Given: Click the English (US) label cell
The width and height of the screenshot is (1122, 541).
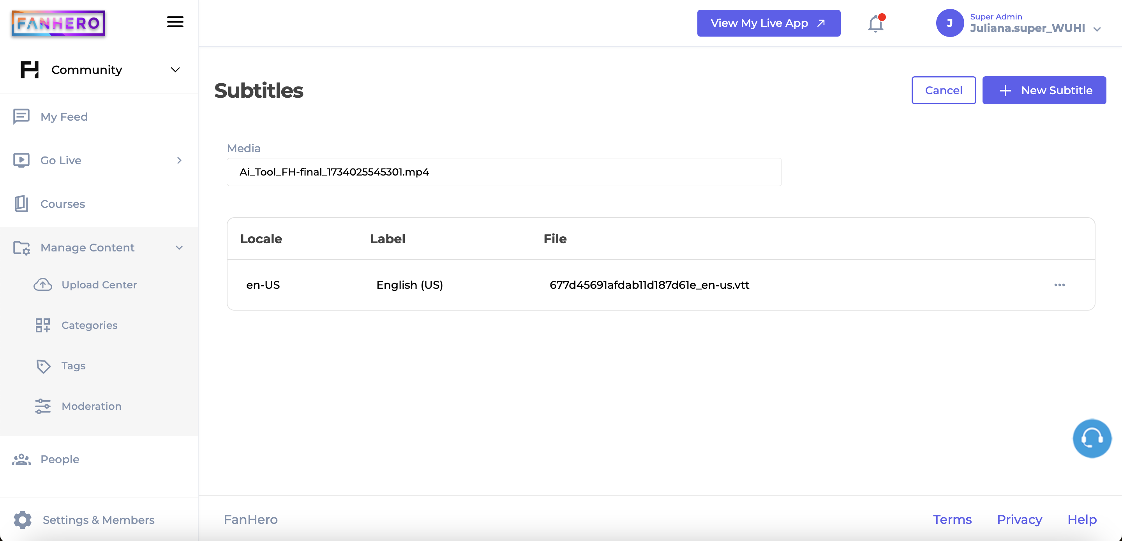Looking at the screenshot, I should (409, 285).
